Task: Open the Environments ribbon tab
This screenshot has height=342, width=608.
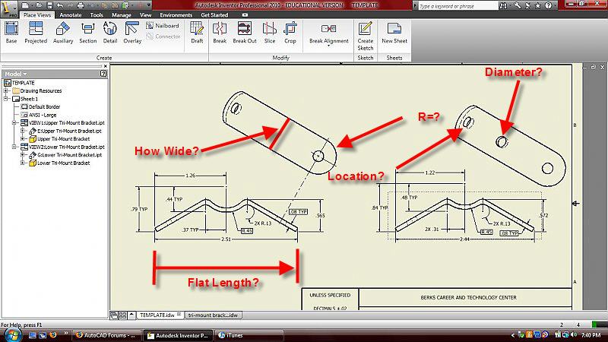Action: coord(176,15)
